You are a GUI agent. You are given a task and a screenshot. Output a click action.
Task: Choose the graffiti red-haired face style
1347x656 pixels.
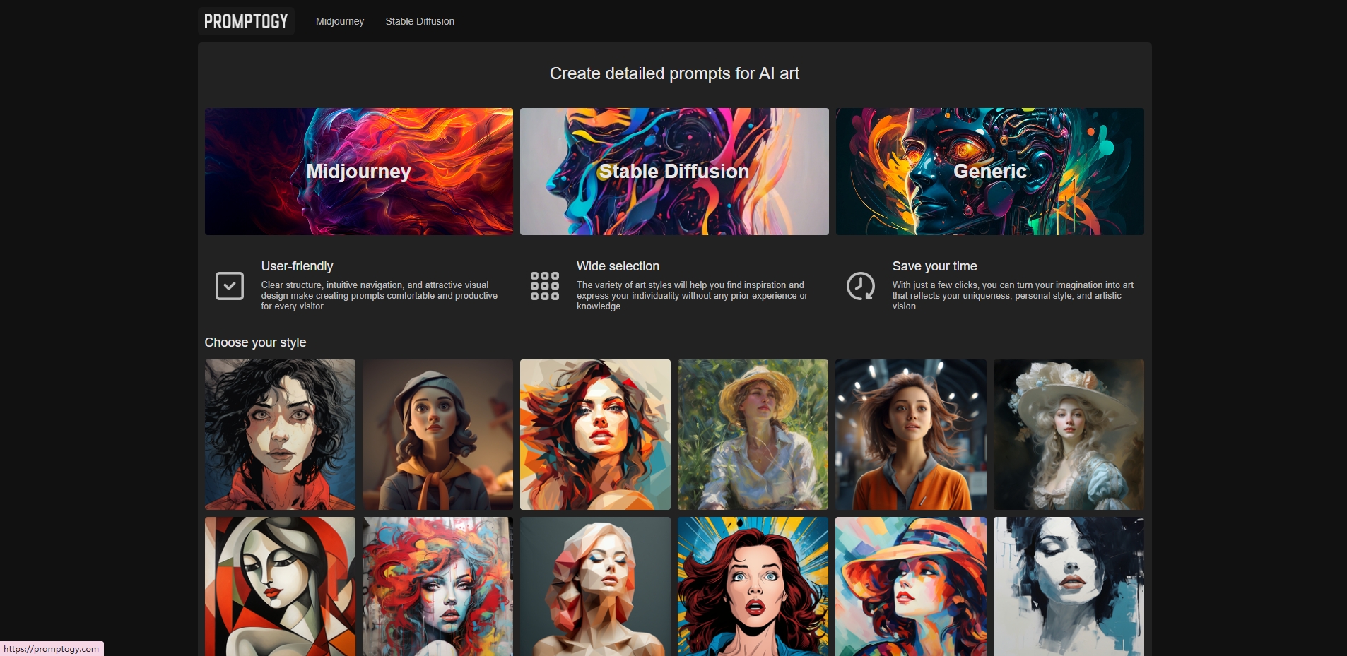pyautogui.click(x=437, y=586)
